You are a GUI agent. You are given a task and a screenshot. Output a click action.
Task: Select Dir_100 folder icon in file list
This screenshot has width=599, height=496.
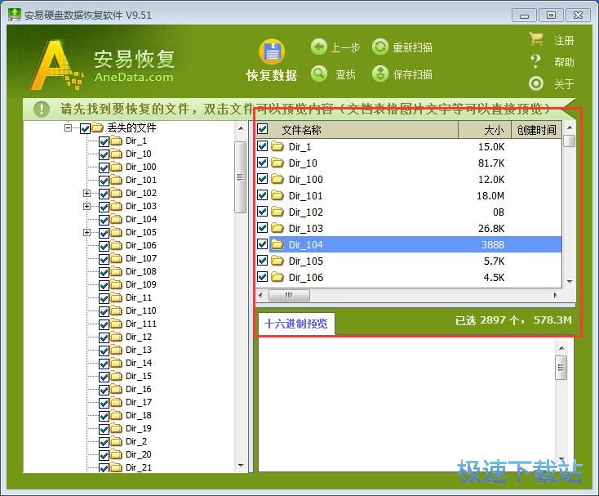tap(277, 179)
